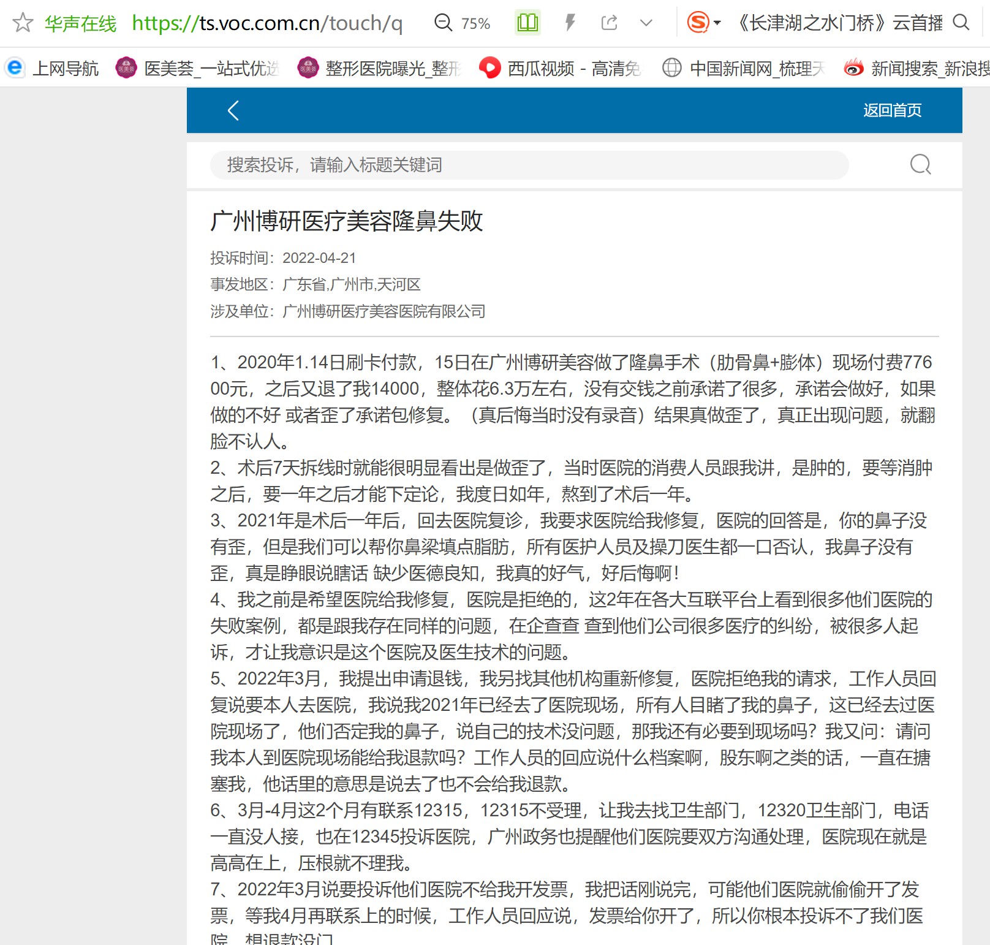Image resolution: width=990 pixels, height=945 pixels.
Task: Click the browser search box with 长津湖之水门桥
Action: tap(838, 23)
